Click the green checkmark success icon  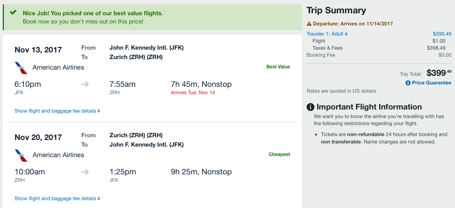pos(13,13)
